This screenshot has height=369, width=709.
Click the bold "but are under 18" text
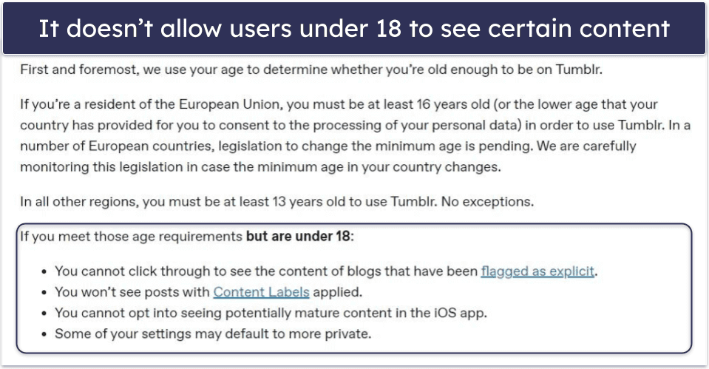click(300, 237)
